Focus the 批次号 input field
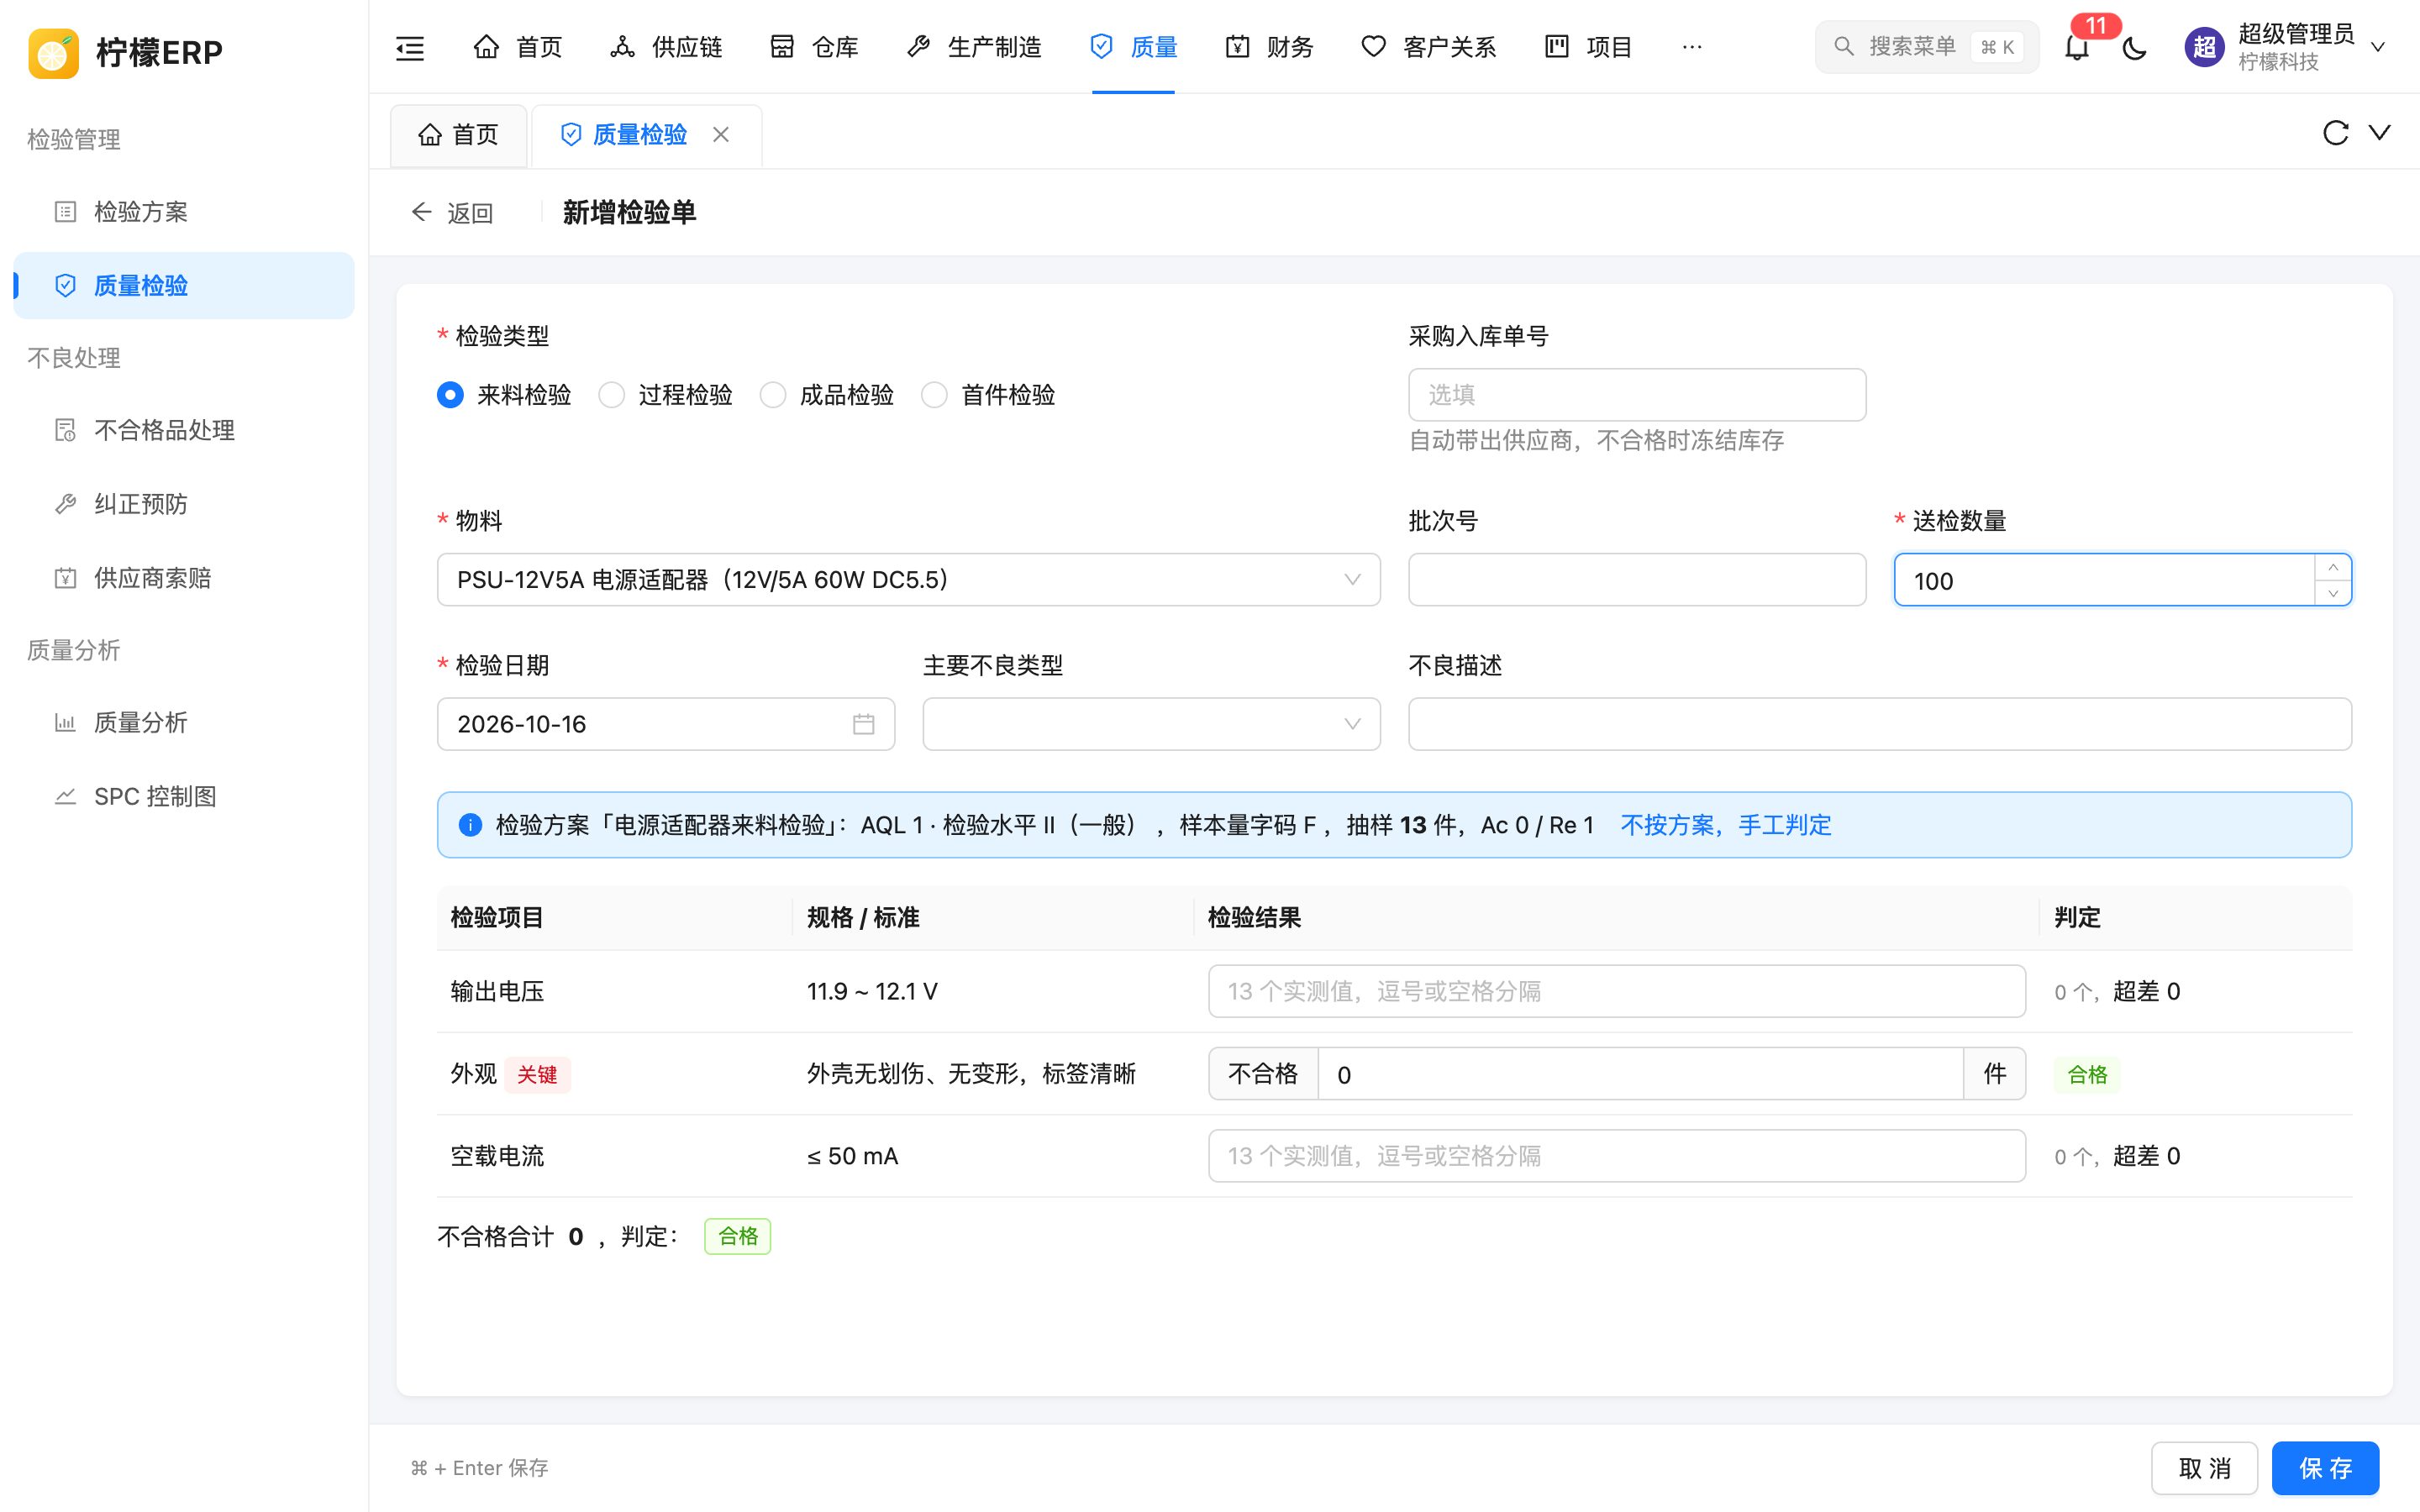This screenshot has width=2420, height=1512. [1637, 580]
